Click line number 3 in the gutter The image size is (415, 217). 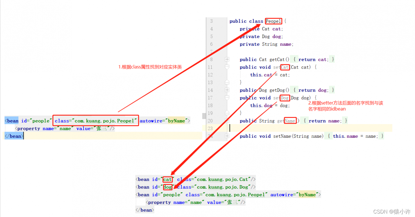pos(211,21)
